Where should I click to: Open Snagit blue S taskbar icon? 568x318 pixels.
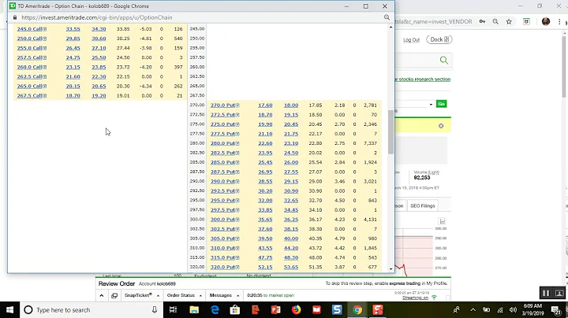[337, 309]
